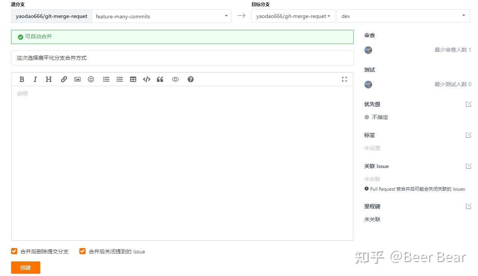Expand the editor to fullscreen mode
Viewport: 478px width, 276px height.
click(x=344, y=79)
